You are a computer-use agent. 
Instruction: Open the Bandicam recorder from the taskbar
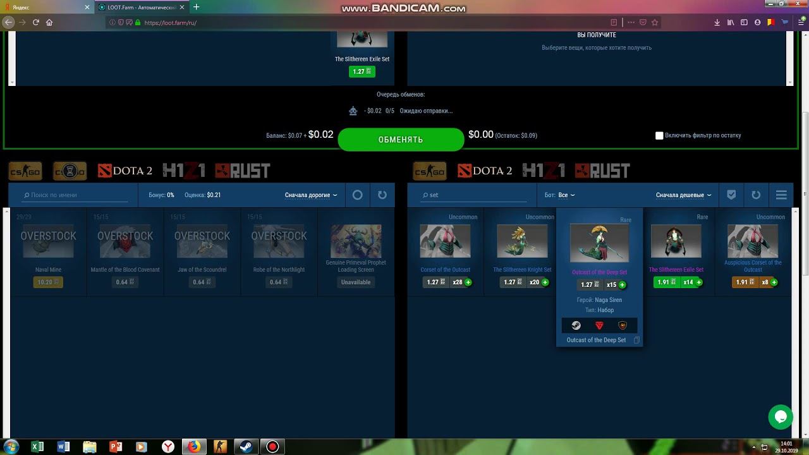(272, 447)
